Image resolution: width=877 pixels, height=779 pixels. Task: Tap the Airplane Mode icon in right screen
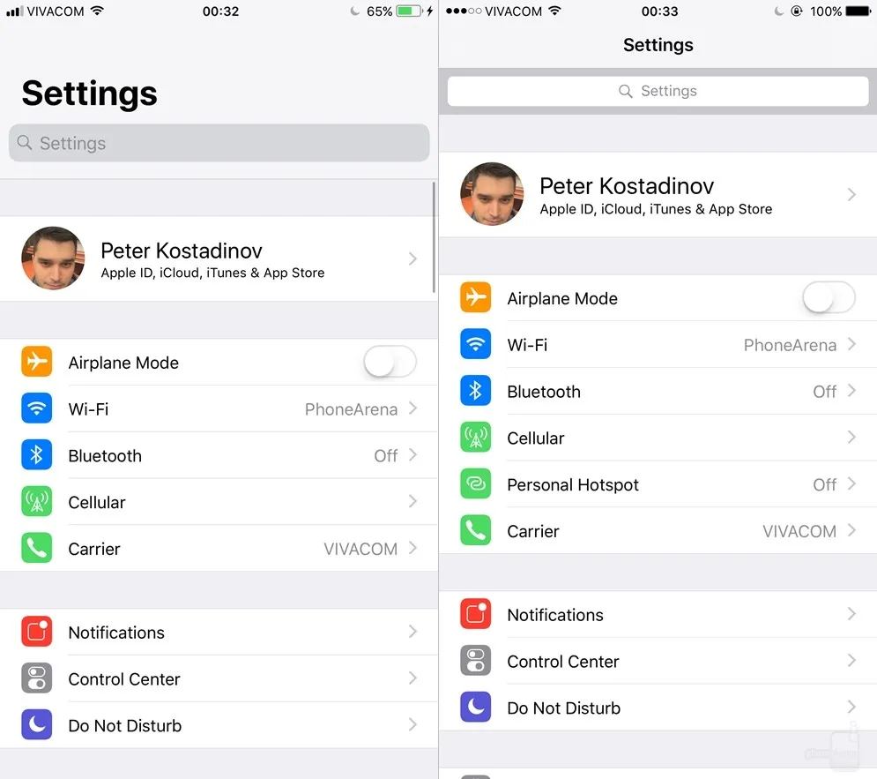pos(475,297)
